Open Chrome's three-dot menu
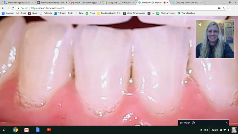 click(234, 8)
